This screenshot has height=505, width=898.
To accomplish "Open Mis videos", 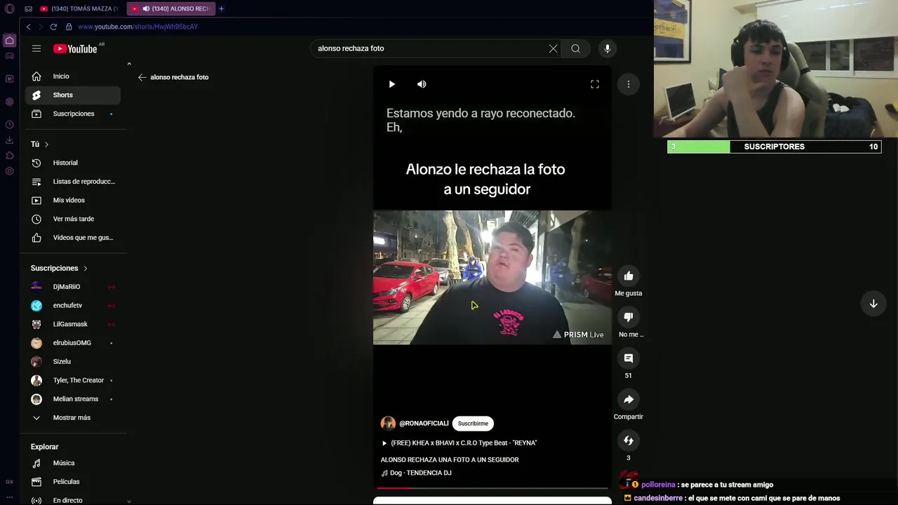I will tap(73, 200).
